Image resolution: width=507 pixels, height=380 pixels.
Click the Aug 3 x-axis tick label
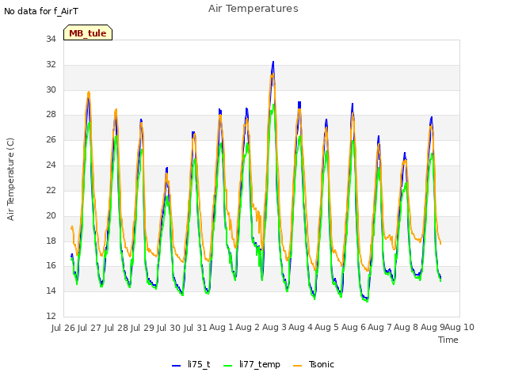tap(274, 327)
